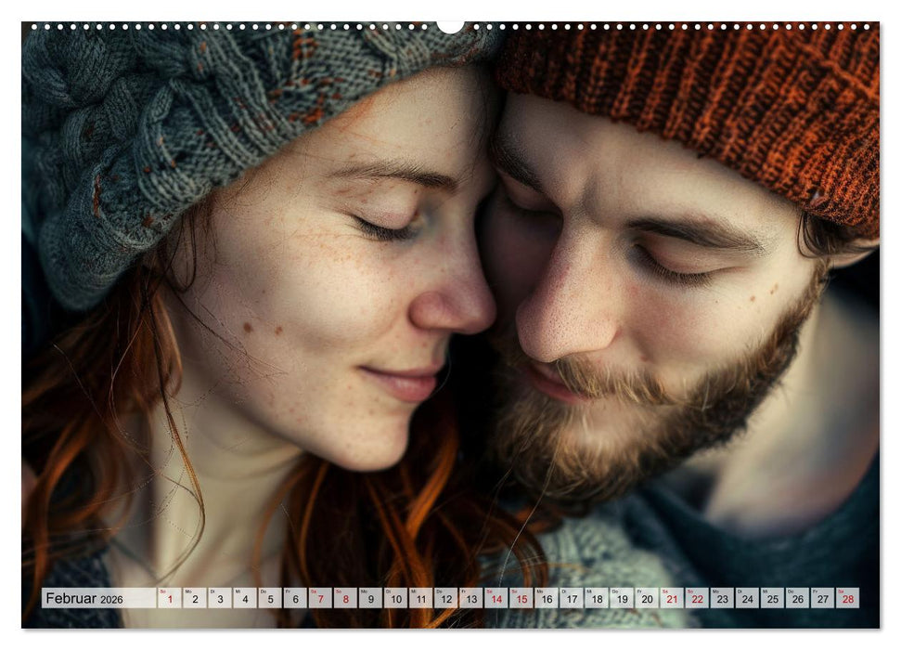901x650 pixels.
Task: Click the Monday cell labeled 2
Action: click(x=195, y=598)
